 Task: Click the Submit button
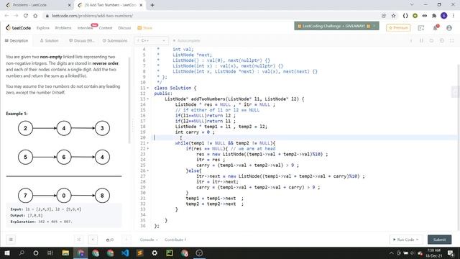click(439, 240)
